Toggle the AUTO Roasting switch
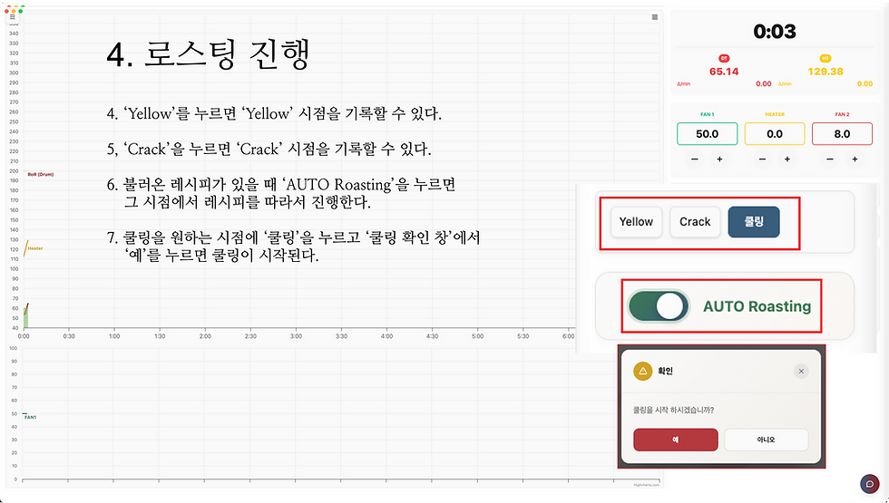889x503 pixels. point(659,306)
